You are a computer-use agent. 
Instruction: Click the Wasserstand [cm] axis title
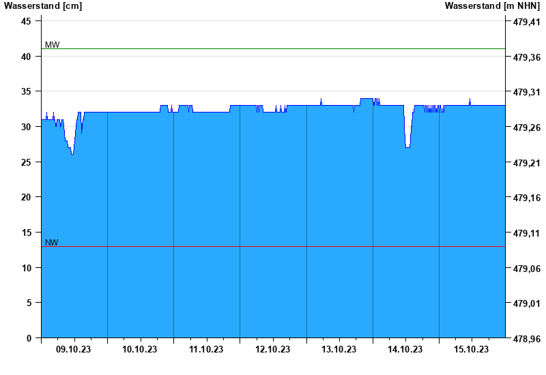tap(43, 6)
